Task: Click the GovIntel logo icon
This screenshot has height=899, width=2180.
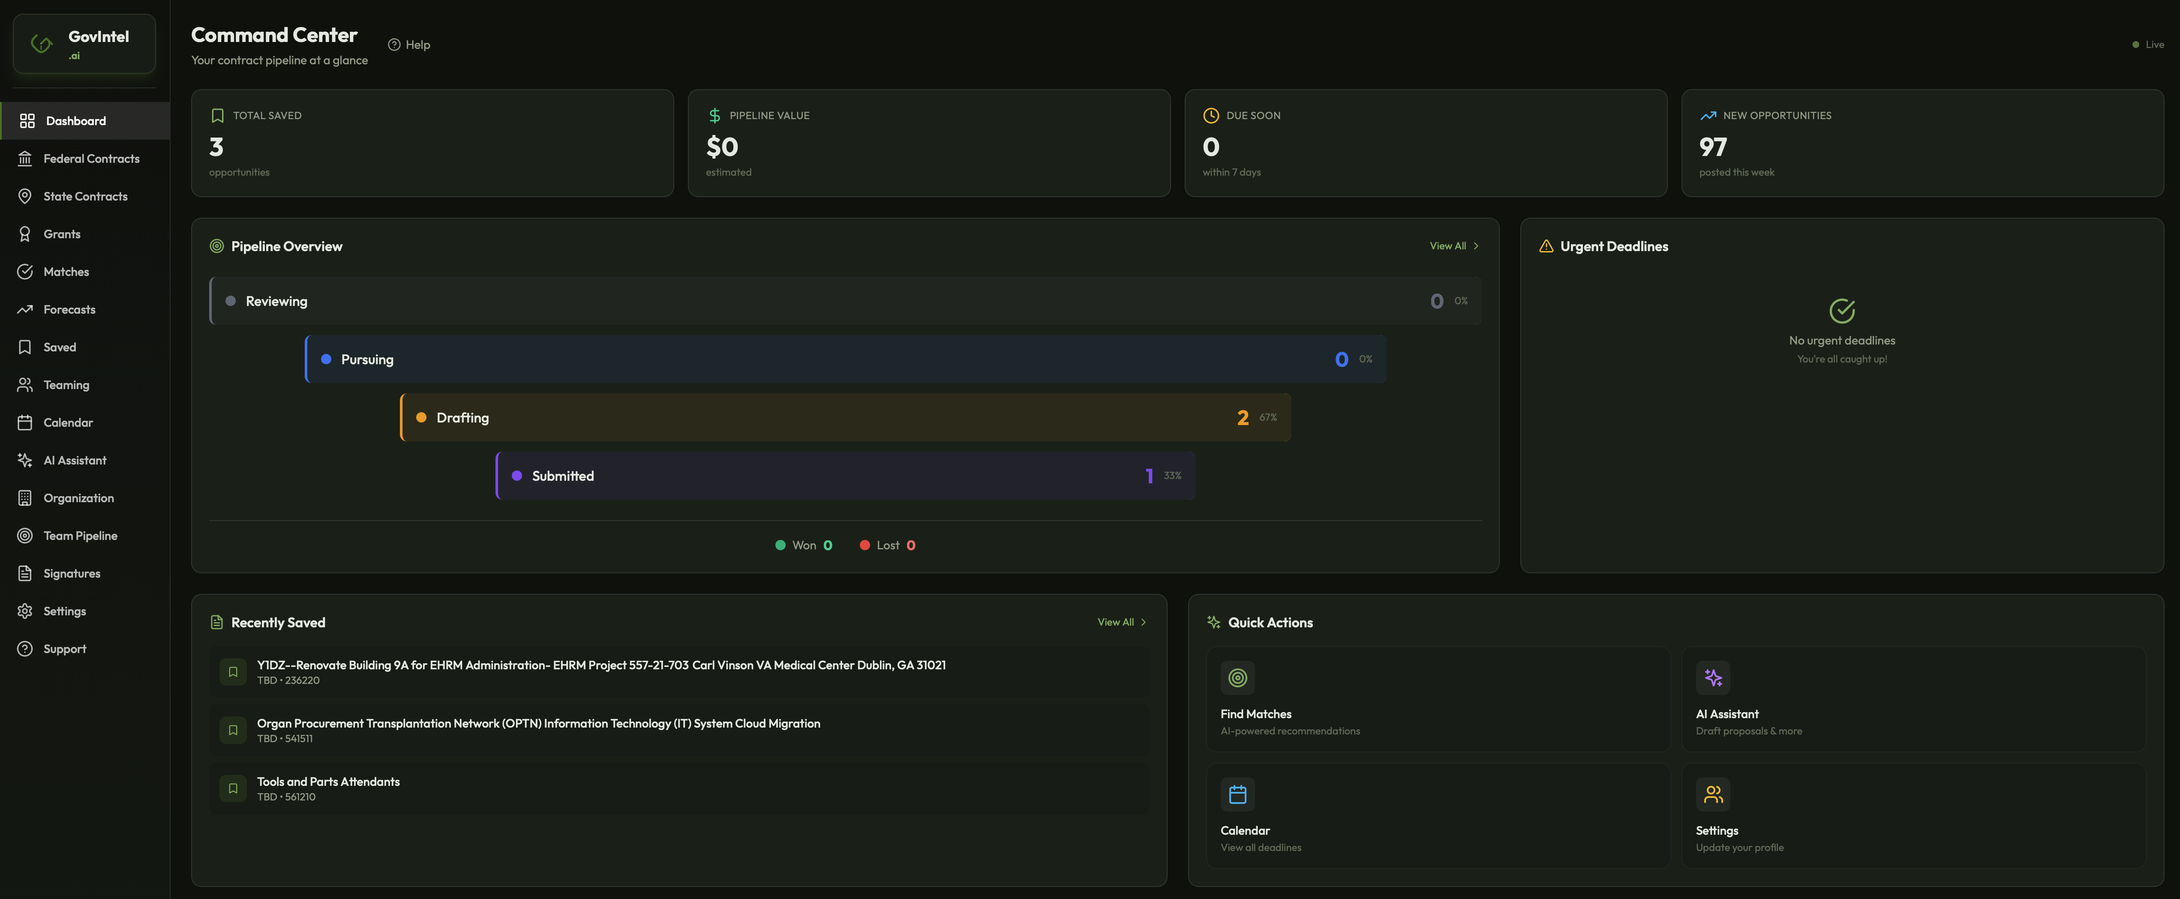Action: click(x=42, y=43)
